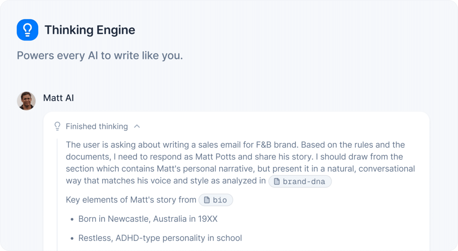Click the lightbulb icon beside Finished thinking

58,126
